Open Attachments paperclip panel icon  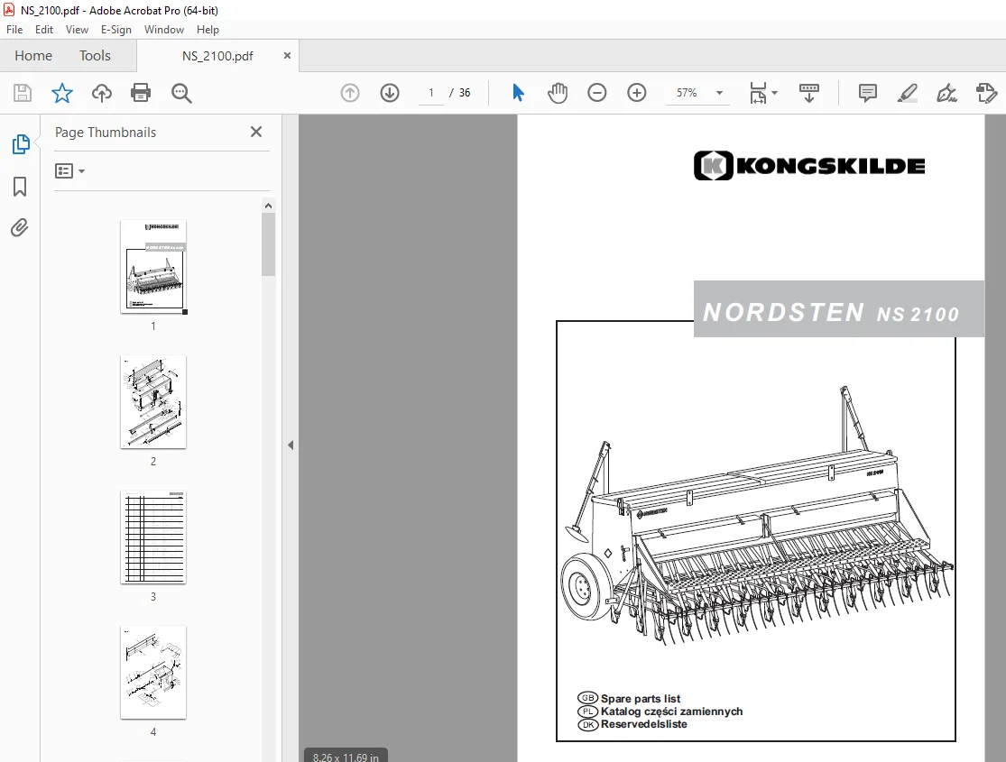coord(20,228)
